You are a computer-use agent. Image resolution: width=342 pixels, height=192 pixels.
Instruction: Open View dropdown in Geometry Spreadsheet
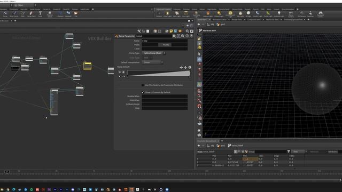point(299,151)
